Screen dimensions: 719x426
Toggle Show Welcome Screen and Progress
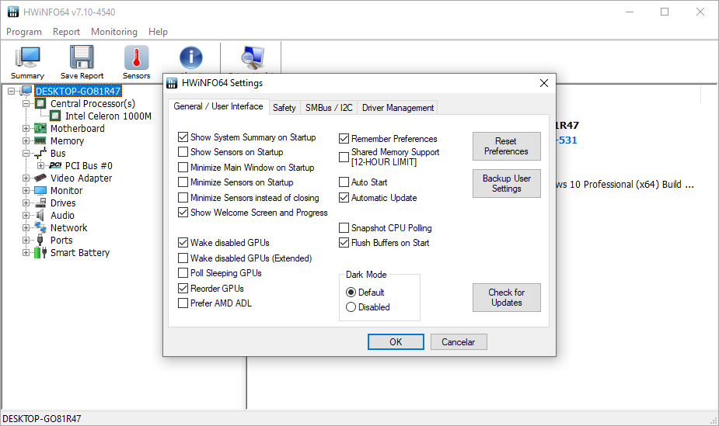pos(183,212)
